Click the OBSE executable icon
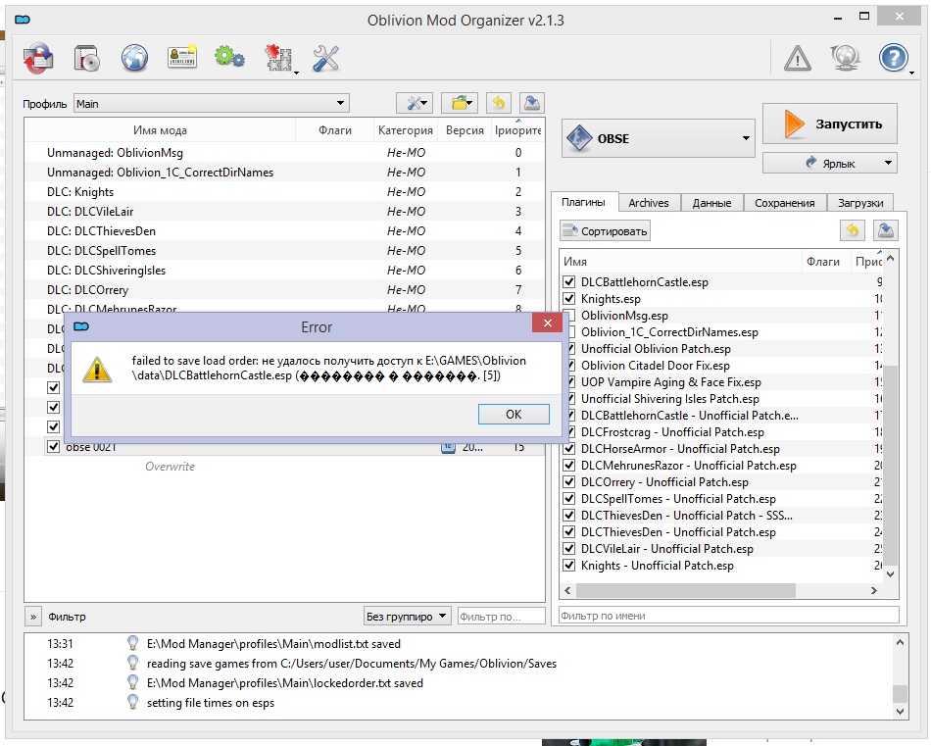 [579, 138]
